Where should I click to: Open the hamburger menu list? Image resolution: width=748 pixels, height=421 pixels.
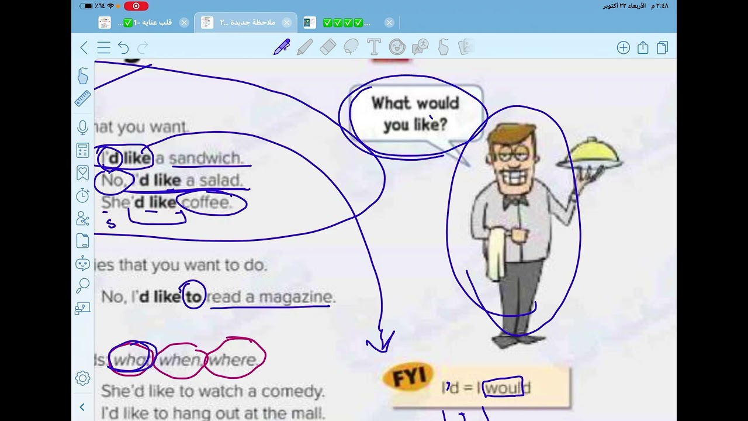[103, 48]
